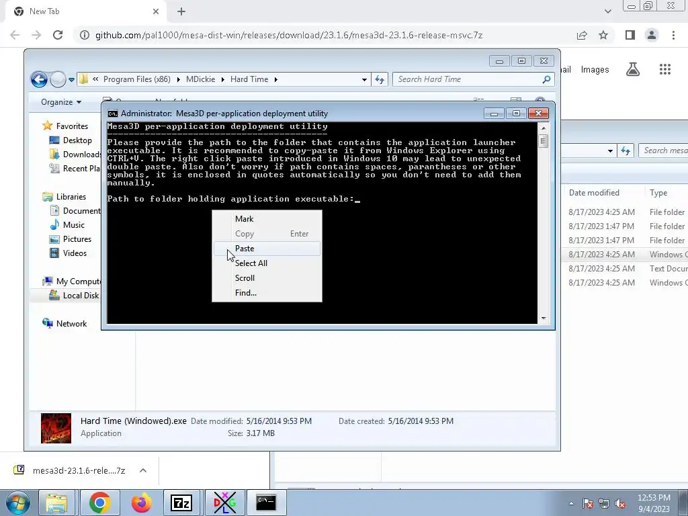This screenshot has height=516, width=688.
Task: Sort by Date modified column in background window
Action: (594, 193)
